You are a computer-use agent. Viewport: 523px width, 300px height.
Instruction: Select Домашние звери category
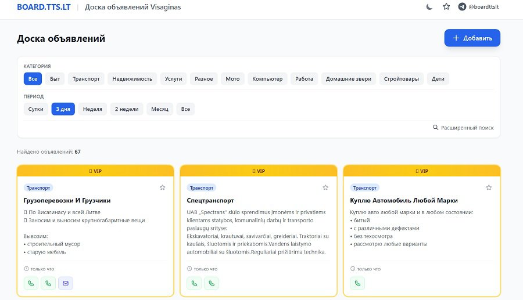coord(348,79)
